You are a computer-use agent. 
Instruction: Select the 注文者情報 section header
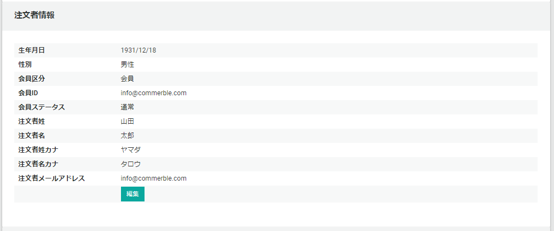(x=34, y=15)
